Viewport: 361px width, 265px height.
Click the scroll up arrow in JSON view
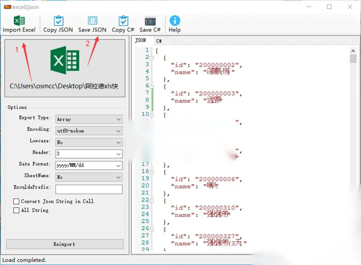[x=353, y=51]
